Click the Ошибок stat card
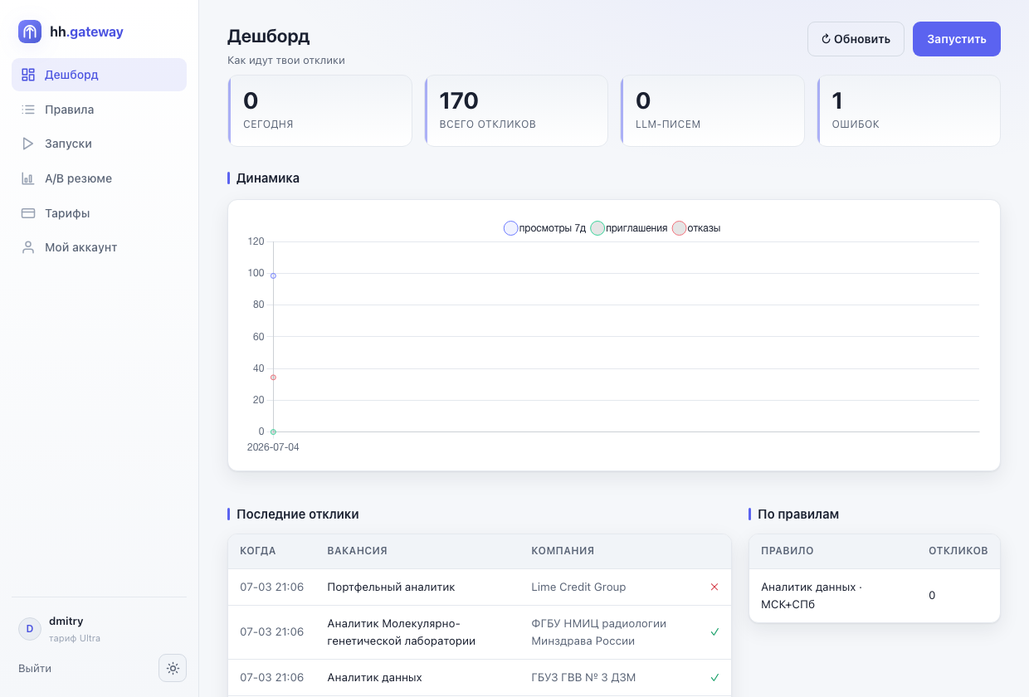 [909, 111]
